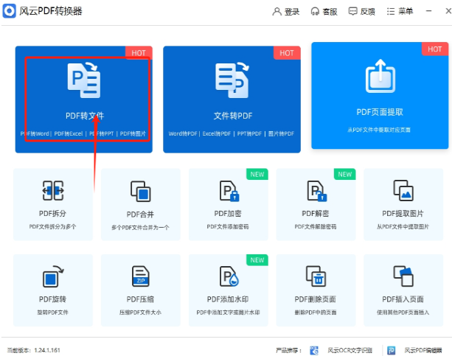Click PDF文件拆分为多个 description
The height and width of the screenshot is (356, 452).
point(53,226)
